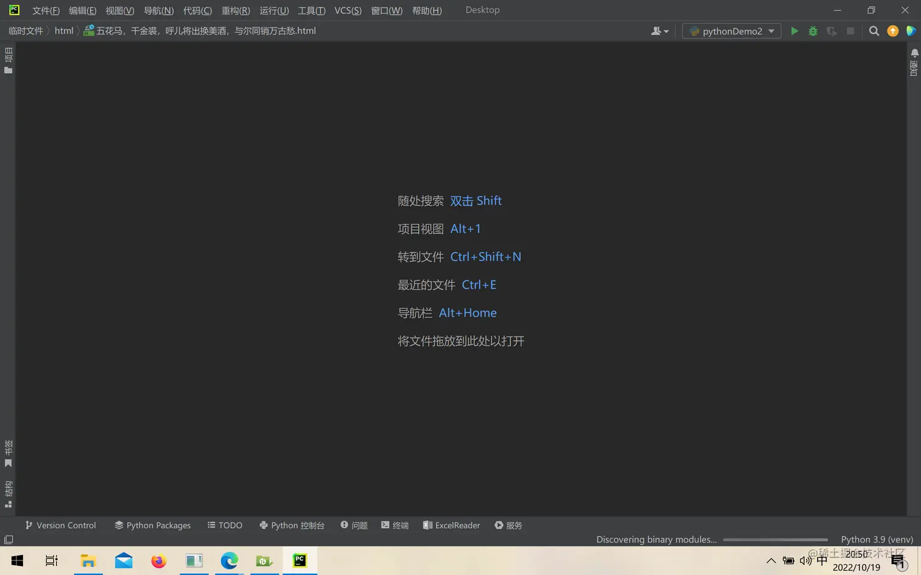Click the battery tray icon
This screenshot has width=921, height=575.
pos(788,560)
